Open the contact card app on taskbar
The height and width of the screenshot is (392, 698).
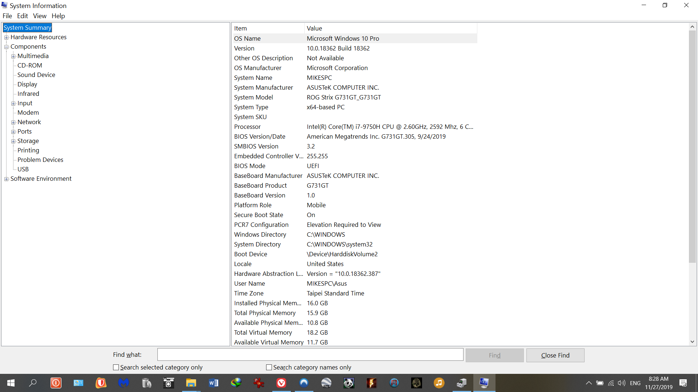[x=79, y=383]
